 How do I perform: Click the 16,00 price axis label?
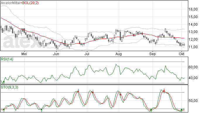pyautogui.click(x=193, y=9)
